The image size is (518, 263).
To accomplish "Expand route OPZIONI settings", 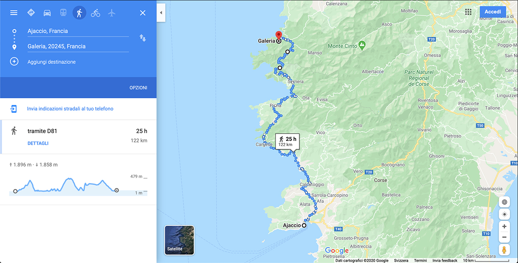I will (x=138, y=88).
